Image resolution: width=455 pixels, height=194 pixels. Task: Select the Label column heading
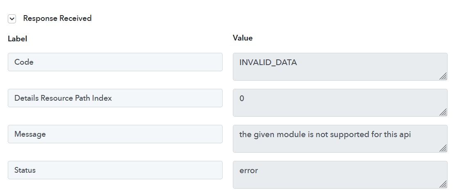tap(17, 38)
